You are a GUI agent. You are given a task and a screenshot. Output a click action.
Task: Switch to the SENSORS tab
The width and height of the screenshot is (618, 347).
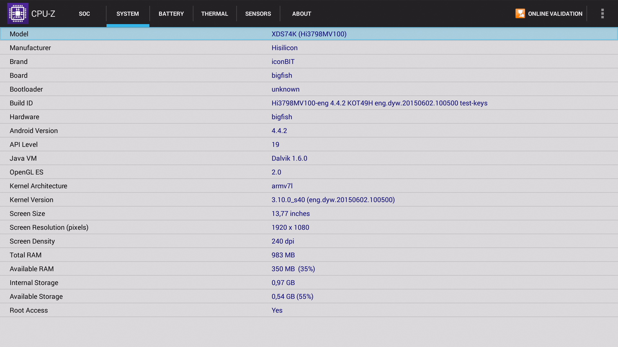(258, 14)
